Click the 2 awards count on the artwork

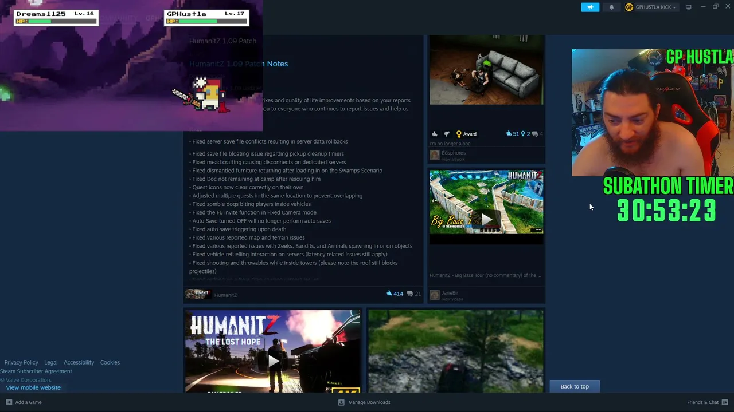(x=525, y=134)
